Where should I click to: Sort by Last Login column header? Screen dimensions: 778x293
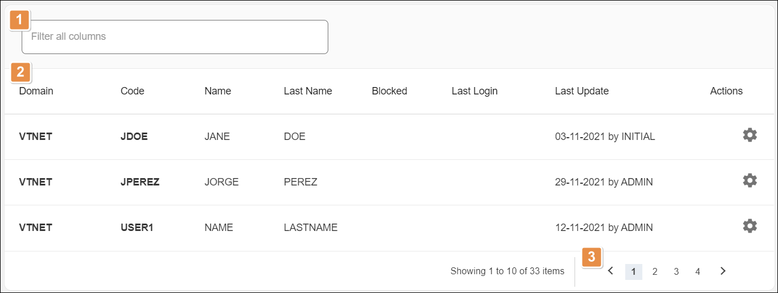click(474, 91)
